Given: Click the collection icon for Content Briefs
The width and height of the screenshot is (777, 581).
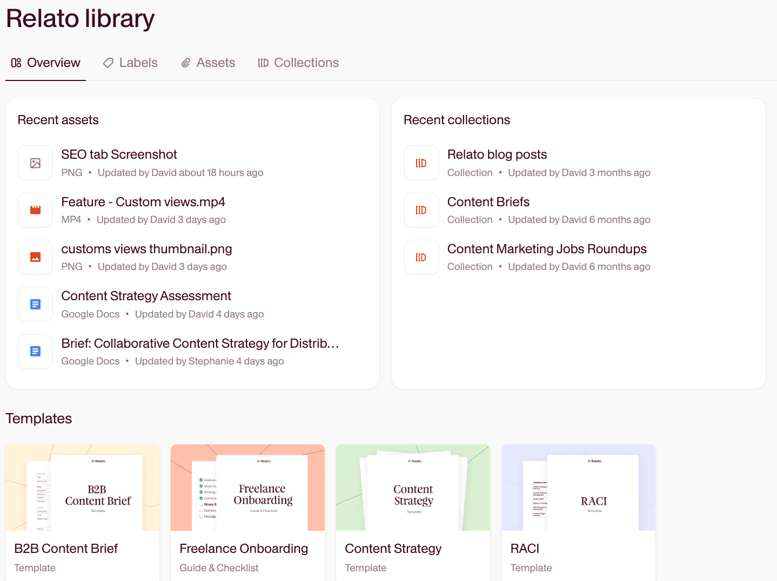Looking at the screenshot, I should tap(421, 210).
